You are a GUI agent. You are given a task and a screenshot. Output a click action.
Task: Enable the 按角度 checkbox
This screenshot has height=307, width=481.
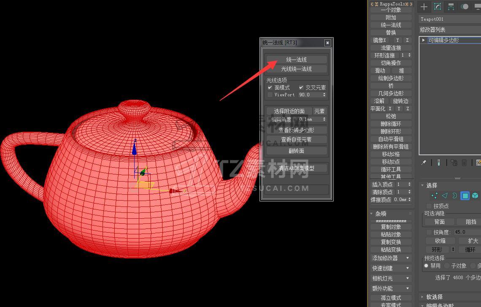click(429, 232)
